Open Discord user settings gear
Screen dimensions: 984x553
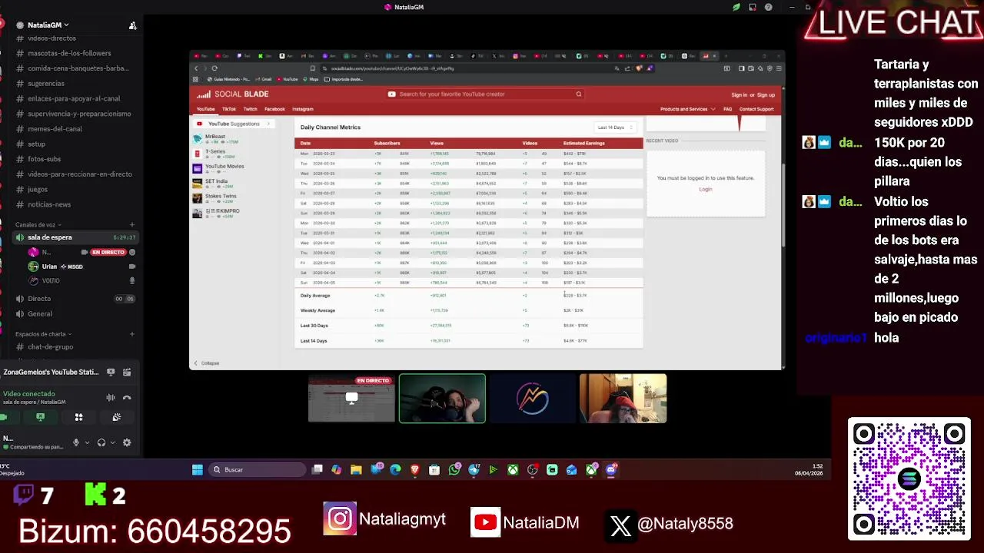pos(127,442)
